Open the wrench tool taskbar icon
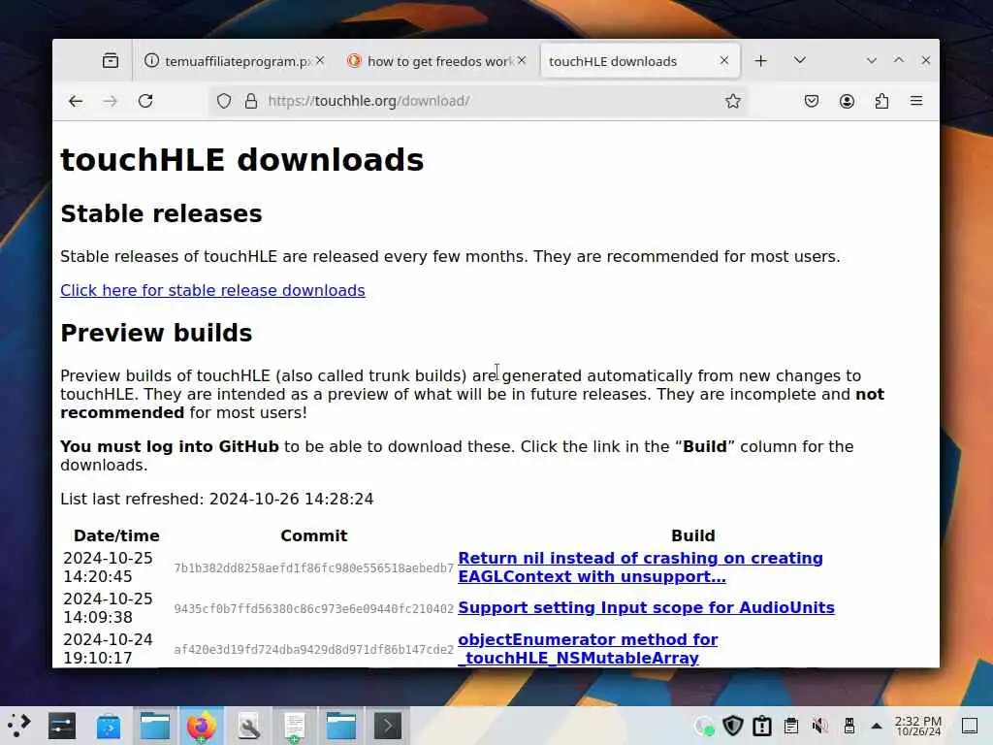 point(248,726)
